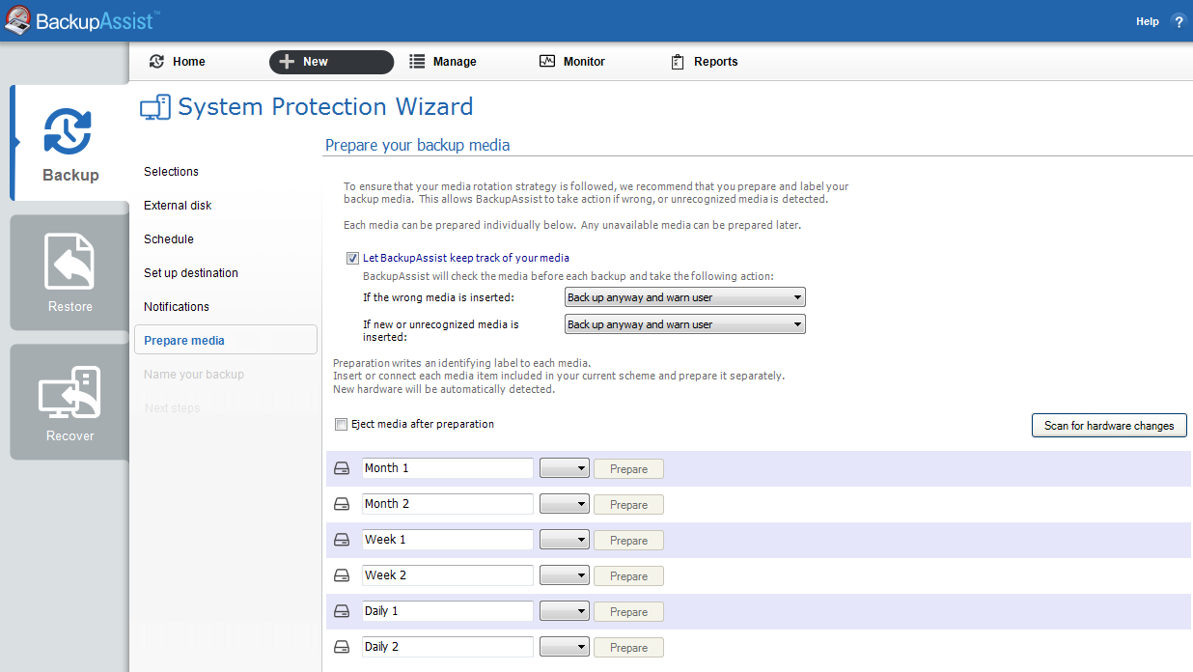Select the Prepare media step
Viewport: 1193px width, 672px height.
click(x=226, y=340)
